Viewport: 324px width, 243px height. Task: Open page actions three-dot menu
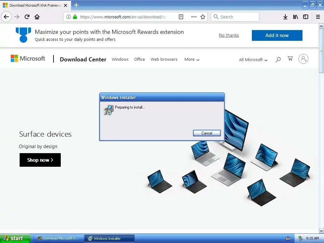pyautogui.click(x=194, y=17)
